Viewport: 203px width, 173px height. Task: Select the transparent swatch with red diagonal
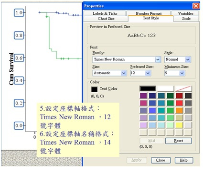[183, 88]
